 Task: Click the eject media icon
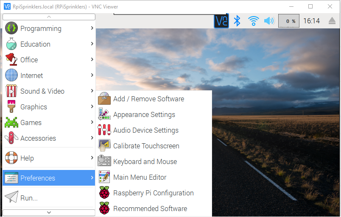click(332, 21)
